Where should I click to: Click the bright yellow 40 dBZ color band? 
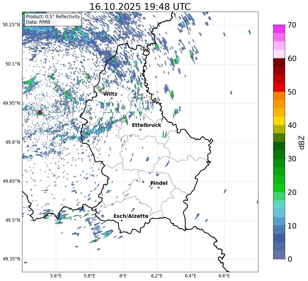(279, 121)
